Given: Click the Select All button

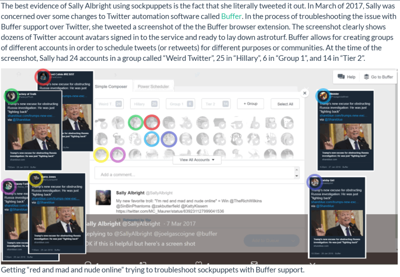Looking at the screenshot, I should [285, 104].
